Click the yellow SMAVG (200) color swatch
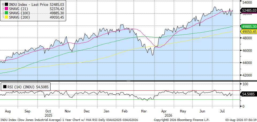This screenshot has height=122, width=257. [6, 17]
